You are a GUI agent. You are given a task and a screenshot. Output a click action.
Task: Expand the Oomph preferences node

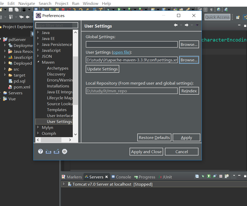tap(38, 133)
